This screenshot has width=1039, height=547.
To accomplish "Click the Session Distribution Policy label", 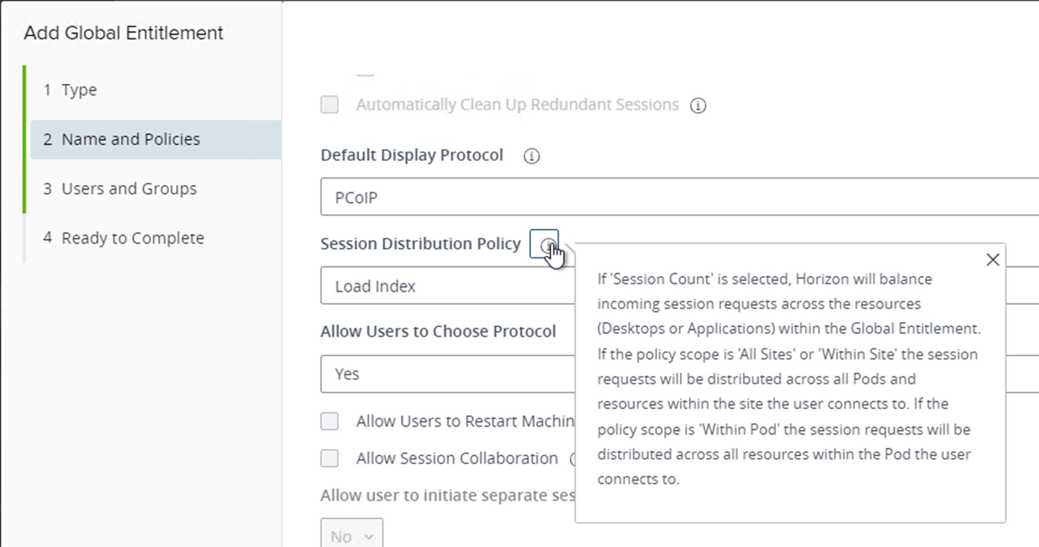I will point(420,244).
